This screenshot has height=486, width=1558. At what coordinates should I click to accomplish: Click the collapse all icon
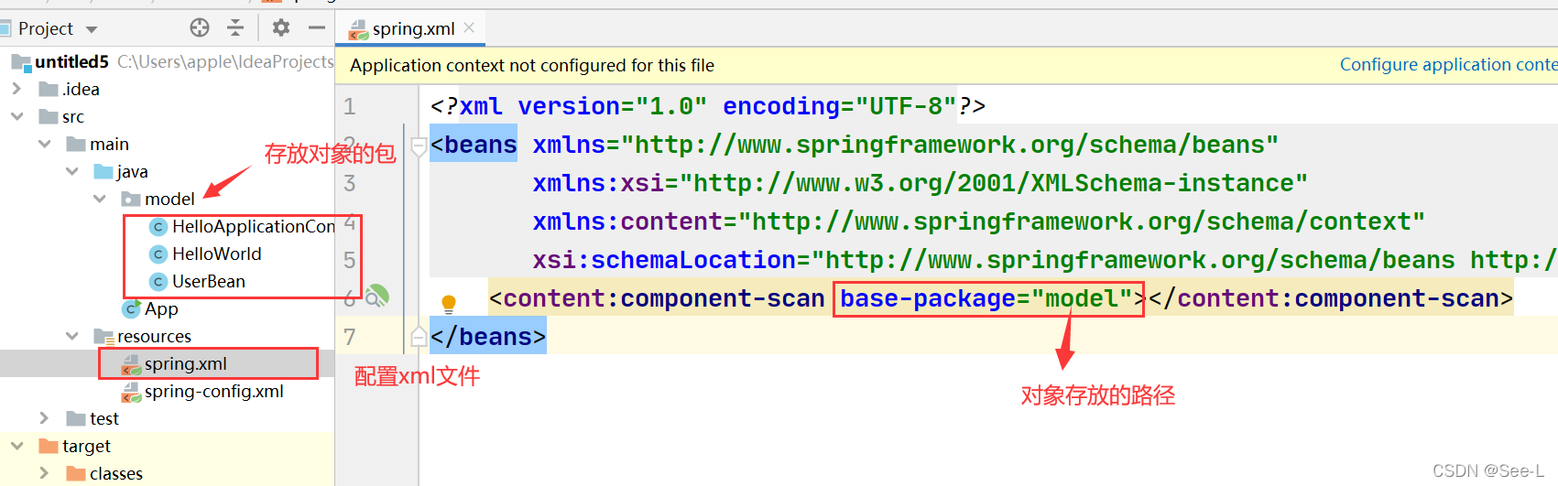[235, 27]
